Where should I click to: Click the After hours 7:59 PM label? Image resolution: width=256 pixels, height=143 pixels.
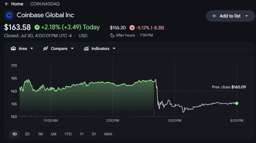click(134, 35)
